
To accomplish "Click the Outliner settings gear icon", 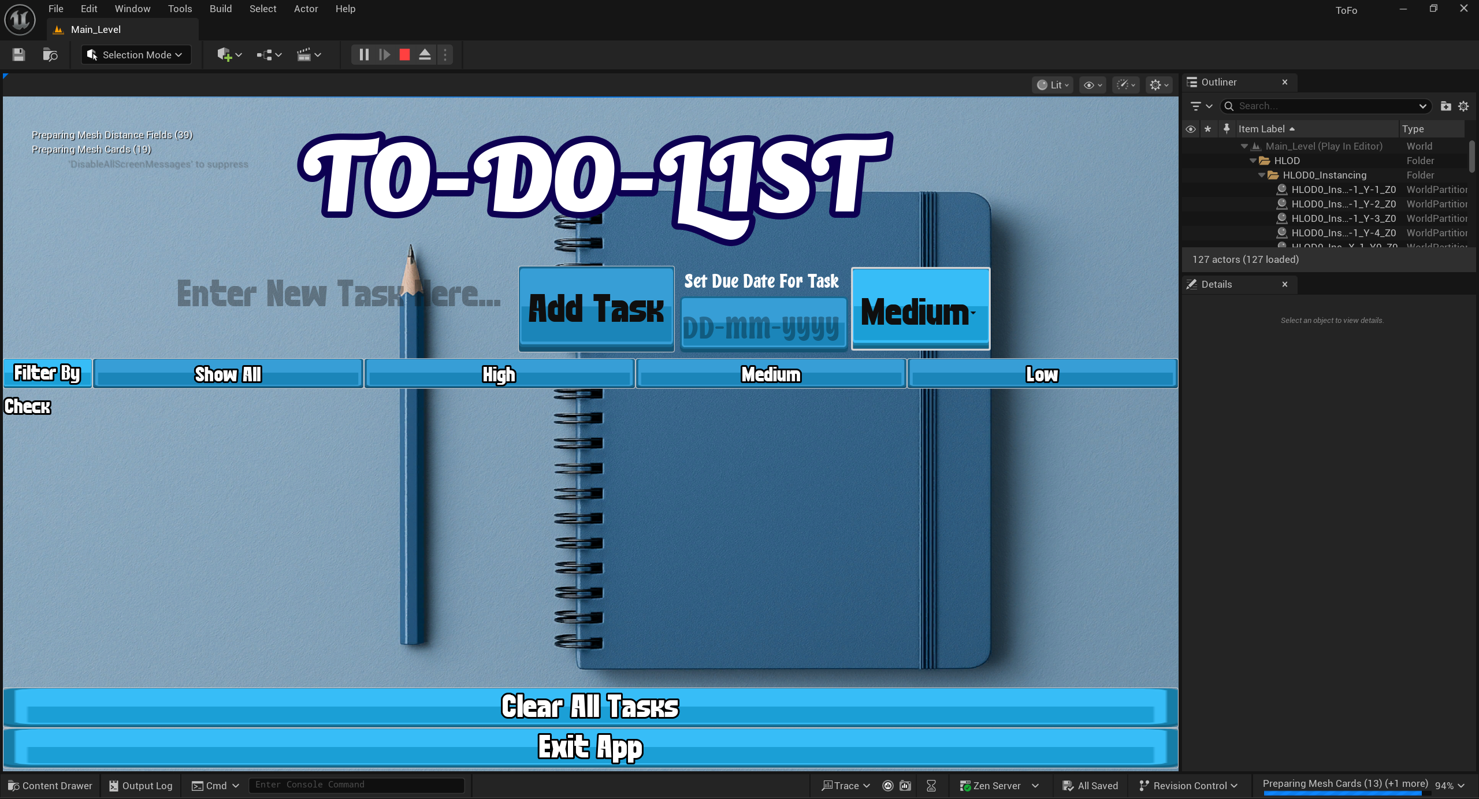I will click(1463, 106).
